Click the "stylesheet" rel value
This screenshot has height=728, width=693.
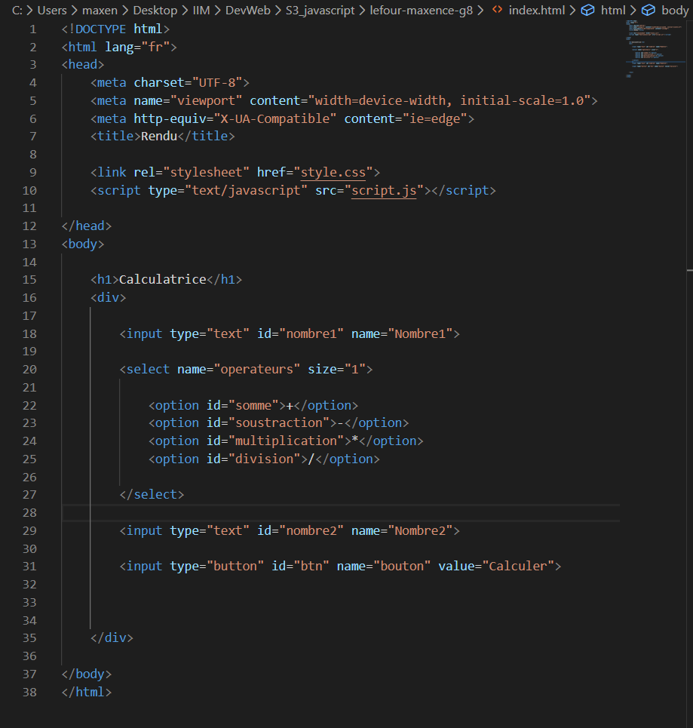[x=206, y=172]
